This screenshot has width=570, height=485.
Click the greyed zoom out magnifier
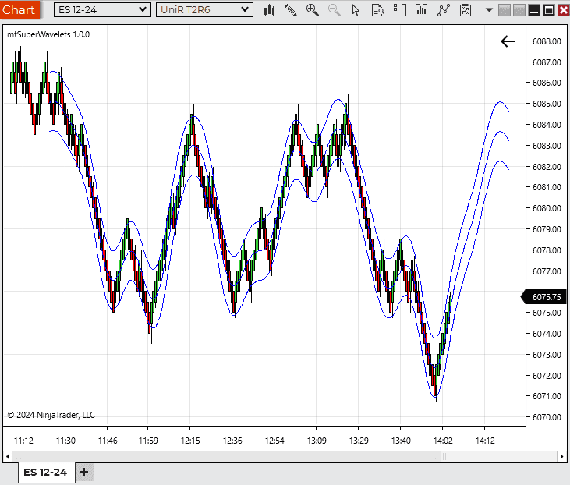334,10
